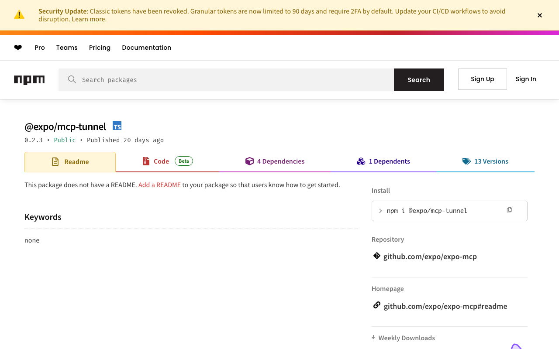
Task: Click the homepage link chain icon
Action: coord(376,305)
